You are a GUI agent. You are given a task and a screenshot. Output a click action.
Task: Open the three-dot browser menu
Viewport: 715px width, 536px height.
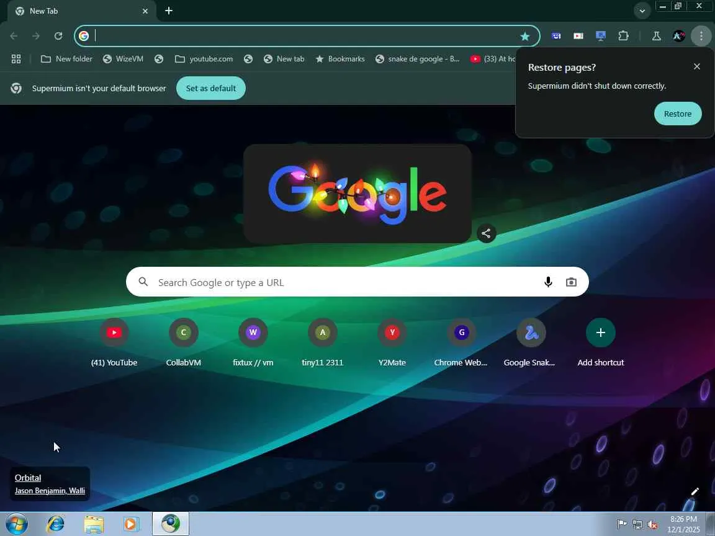coord(701,36)
